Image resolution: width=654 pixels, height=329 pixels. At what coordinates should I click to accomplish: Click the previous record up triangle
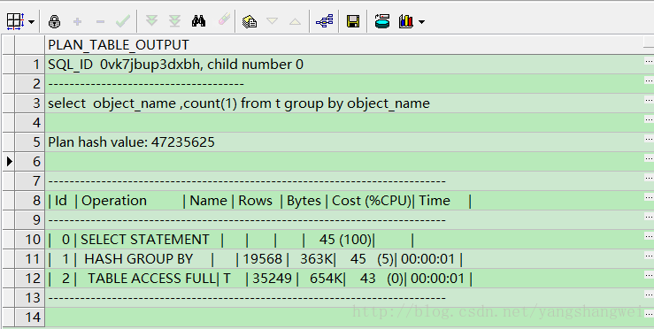295,21
